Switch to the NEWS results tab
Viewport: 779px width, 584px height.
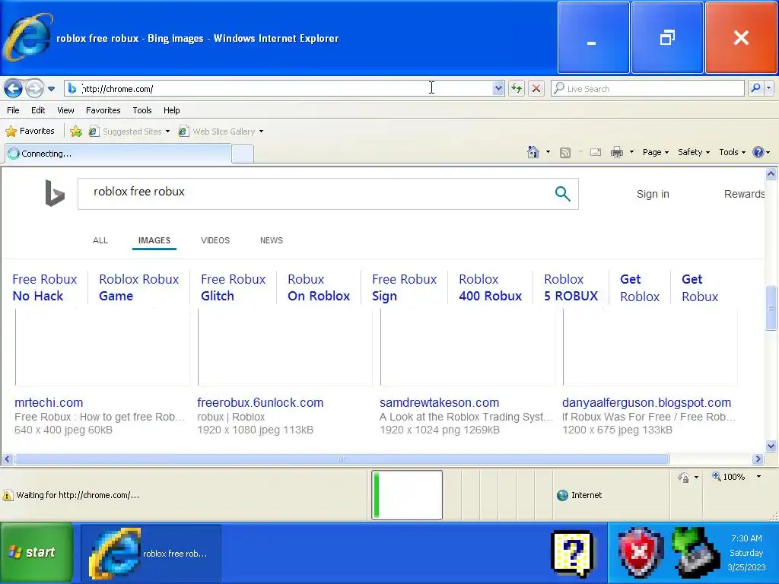[272, 240]
